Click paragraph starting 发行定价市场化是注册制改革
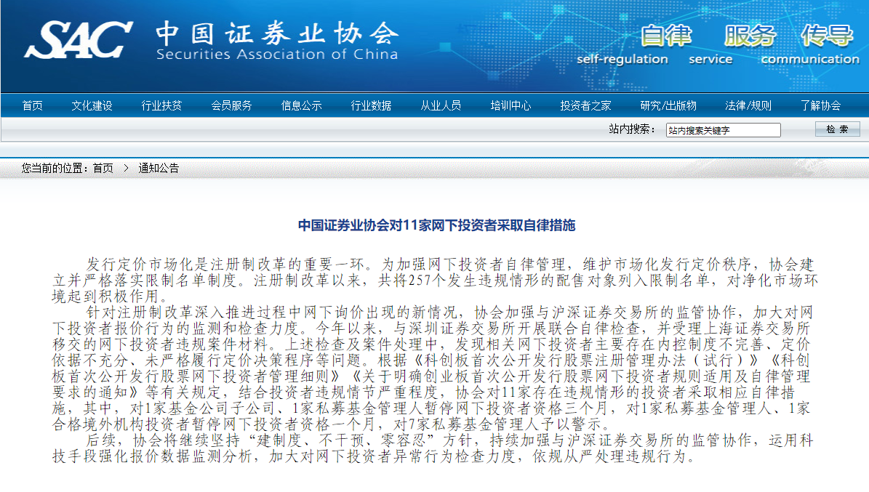Screen dimensions: 869x492 (435, 281)
